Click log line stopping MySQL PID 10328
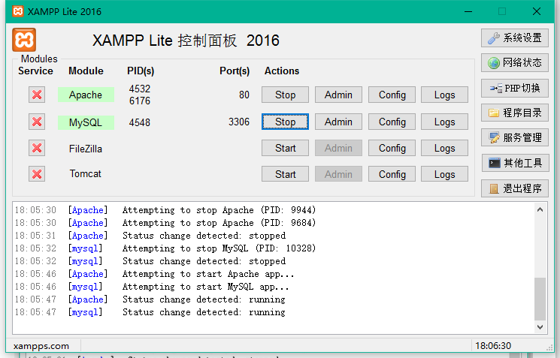Viewport: 560px width, 358px height. click(x=165, y=248)
